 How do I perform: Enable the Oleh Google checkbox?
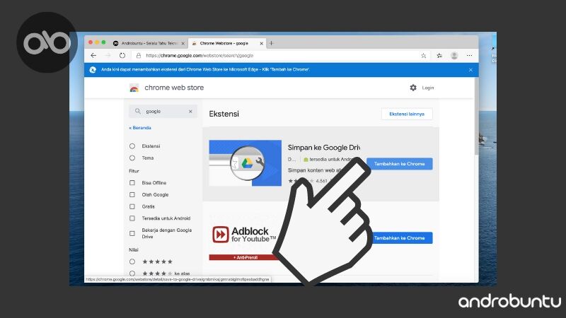coord(132,195)
